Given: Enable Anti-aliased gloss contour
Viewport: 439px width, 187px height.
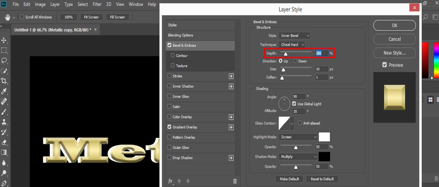Looking at the screenshot, I should (x=300, y=123).
